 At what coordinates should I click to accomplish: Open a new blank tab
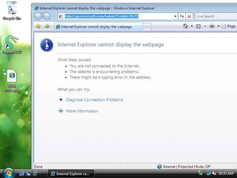pos(147,27)
